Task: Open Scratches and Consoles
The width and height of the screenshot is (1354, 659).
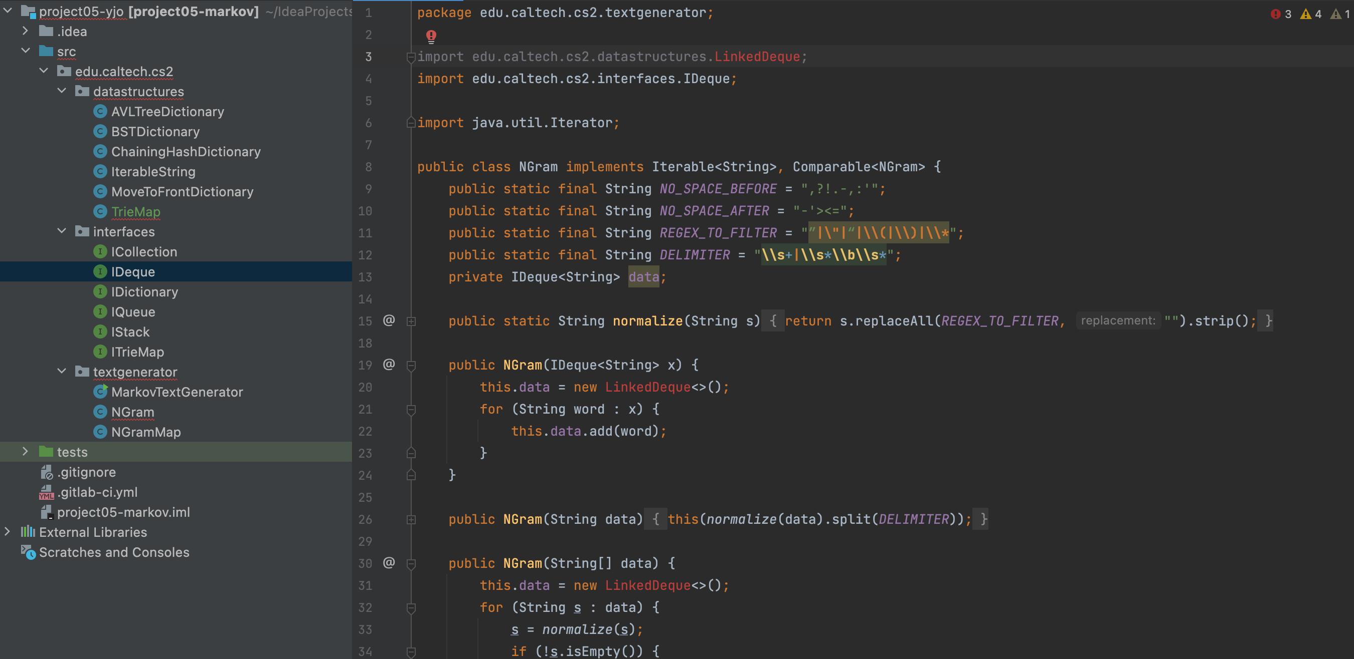Action: [114, 552]
